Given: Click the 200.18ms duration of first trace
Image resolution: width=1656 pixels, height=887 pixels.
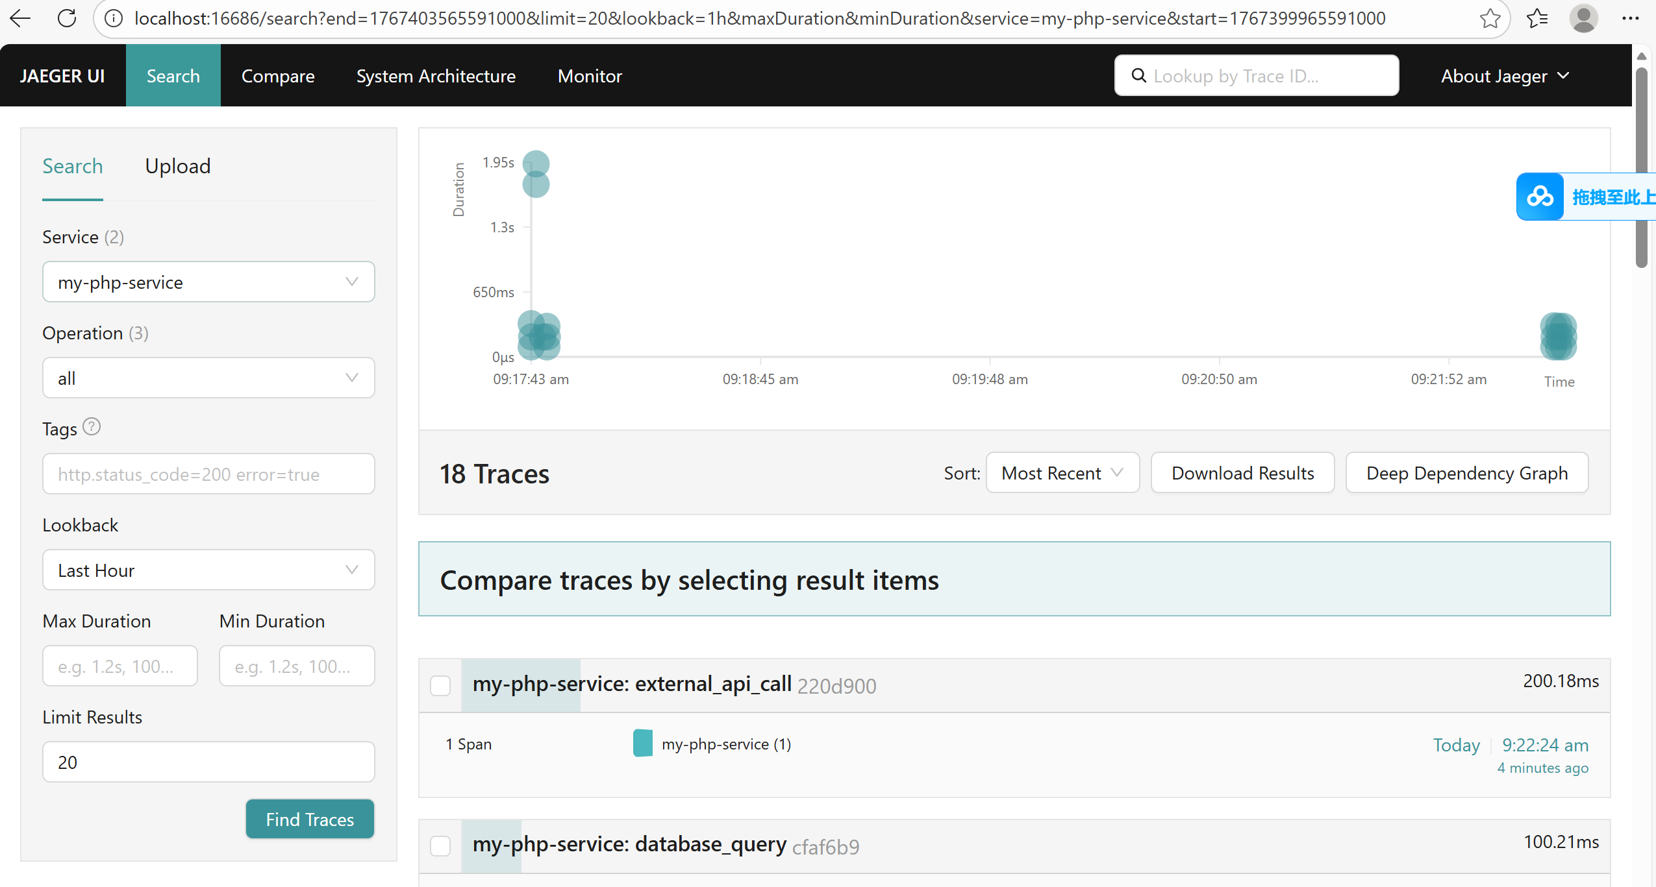Looking at the screenshot, I should pyautogui.click(x=1561, y=681).
